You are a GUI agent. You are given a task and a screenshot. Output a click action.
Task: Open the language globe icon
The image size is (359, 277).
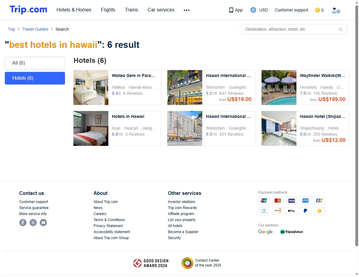click(253, 10)
